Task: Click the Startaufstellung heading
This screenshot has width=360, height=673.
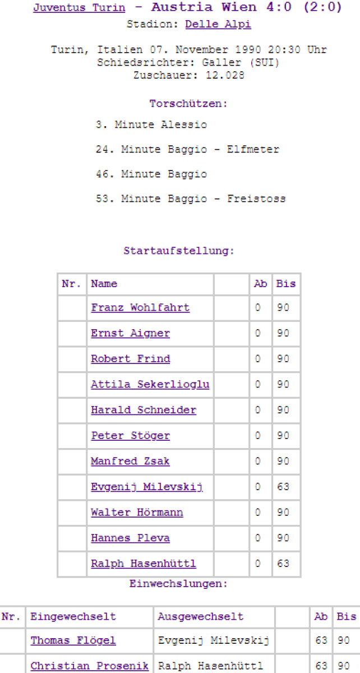Action: click(x=179, y=251)
